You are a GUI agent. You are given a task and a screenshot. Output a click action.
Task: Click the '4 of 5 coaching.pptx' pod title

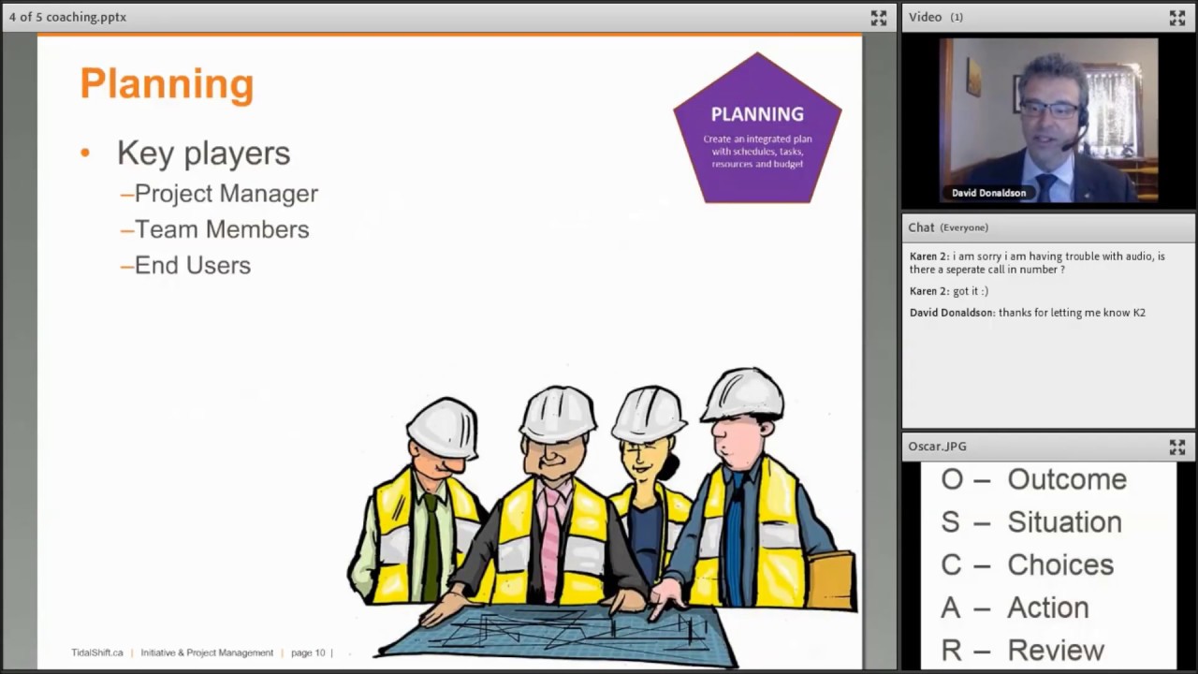67,17
